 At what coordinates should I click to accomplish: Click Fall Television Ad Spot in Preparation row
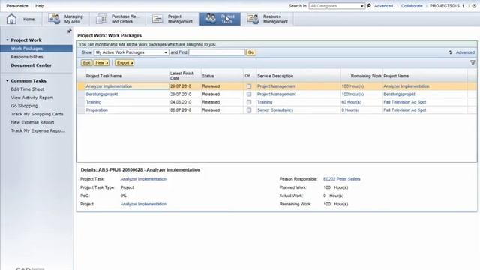pos(405,110)
